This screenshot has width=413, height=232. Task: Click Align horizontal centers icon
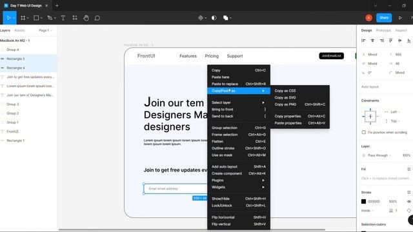point(372,40)
